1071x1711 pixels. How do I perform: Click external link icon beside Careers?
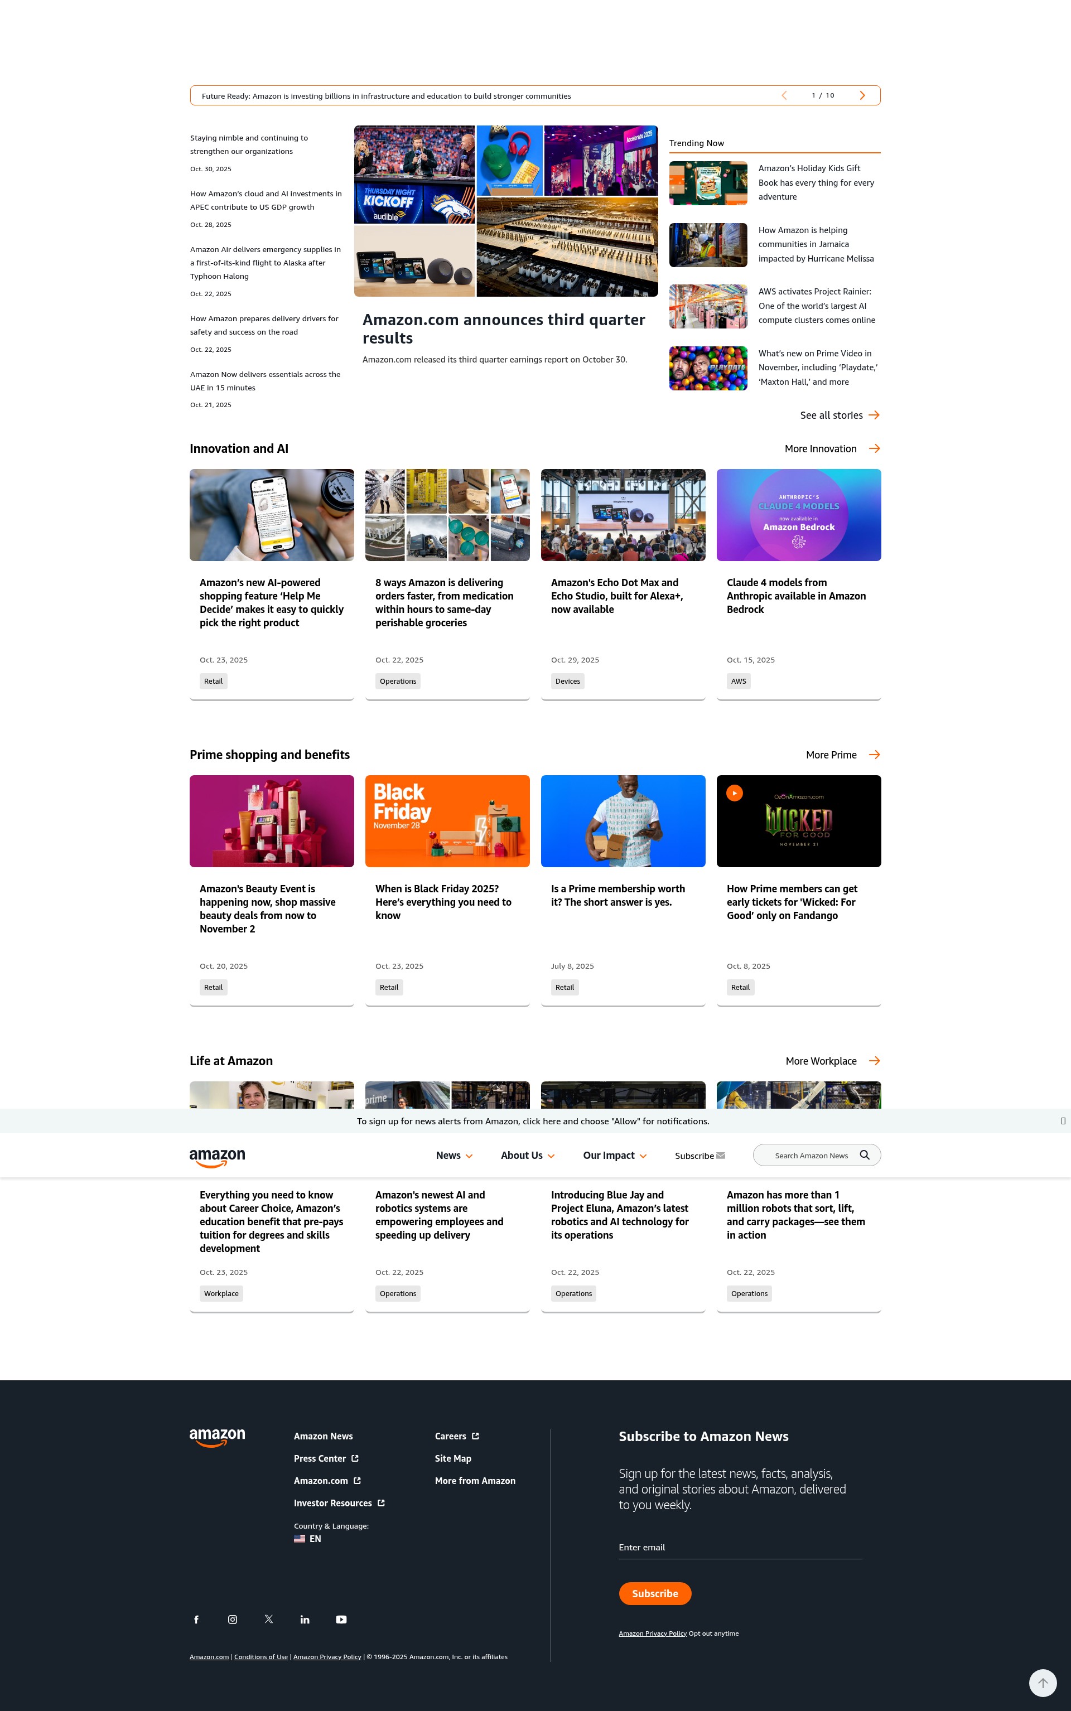point(475,1436)
